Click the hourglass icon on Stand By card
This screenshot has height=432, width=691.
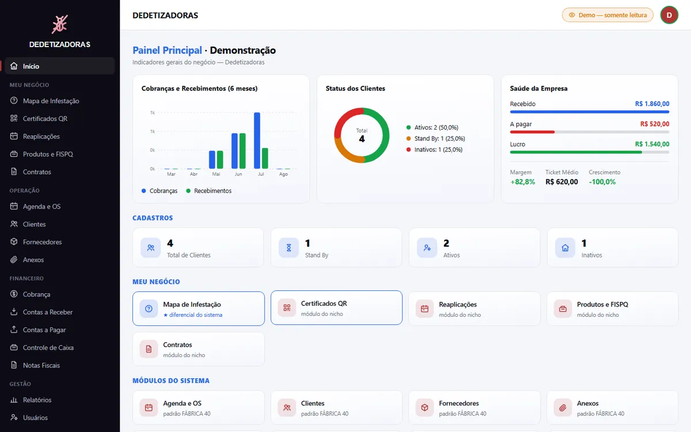[288, 248]
